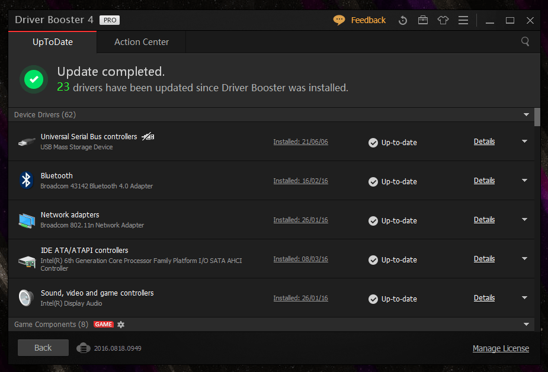The width and height of the screenshot is (548, 372).
Task: Open Installed: 21/06/06 link for USB
Action: (x=300, y=142)
